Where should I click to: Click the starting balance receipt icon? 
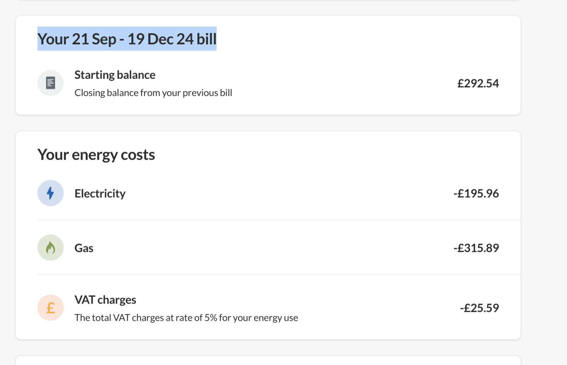(50, 83)
